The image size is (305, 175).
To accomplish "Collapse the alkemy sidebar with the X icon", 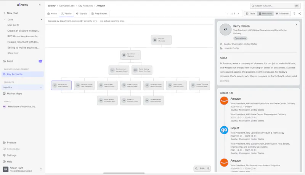I will click(40, 5).
